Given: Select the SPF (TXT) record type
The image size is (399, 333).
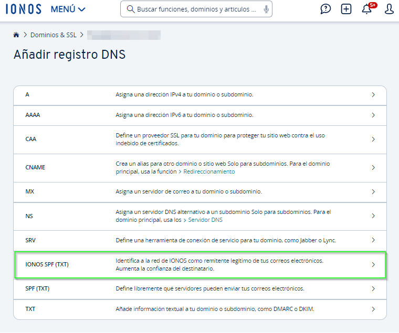Looking at the screenshot, I should [x=200, y=289].
